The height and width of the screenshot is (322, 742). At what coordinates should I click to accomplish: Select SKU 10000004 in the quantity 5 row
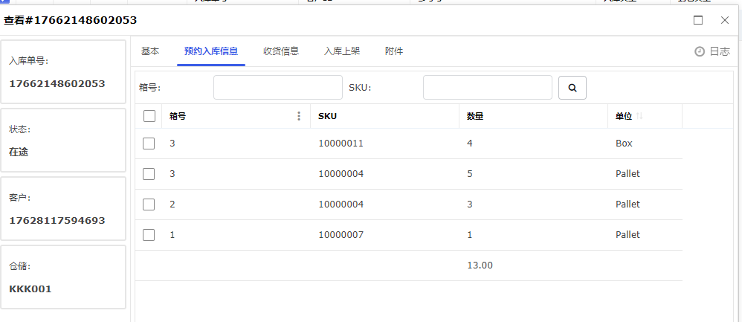click(x=341, y=174)
